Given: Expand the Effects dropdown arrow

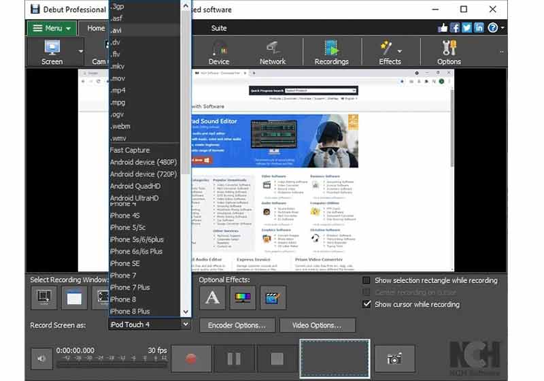Looking at the screenshot, I should tap(400, 51).
